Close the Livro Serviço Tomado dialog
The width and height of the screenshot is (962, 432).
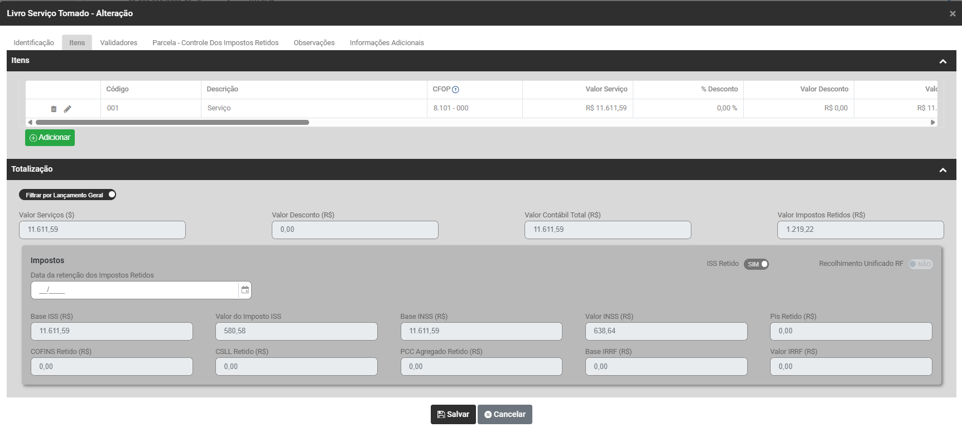tap(953, 13)
